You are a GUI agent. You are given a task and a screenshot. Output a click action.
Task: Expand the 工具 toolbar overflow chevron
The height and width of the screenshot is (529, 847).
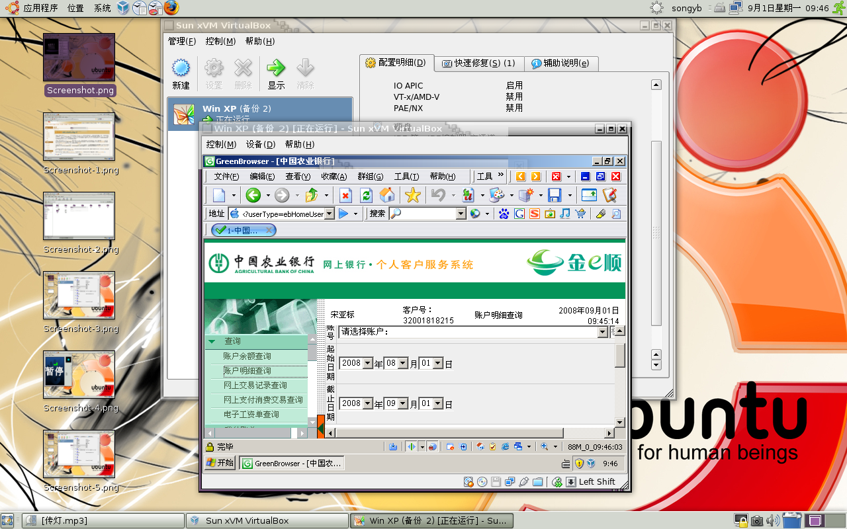(501, 176)
